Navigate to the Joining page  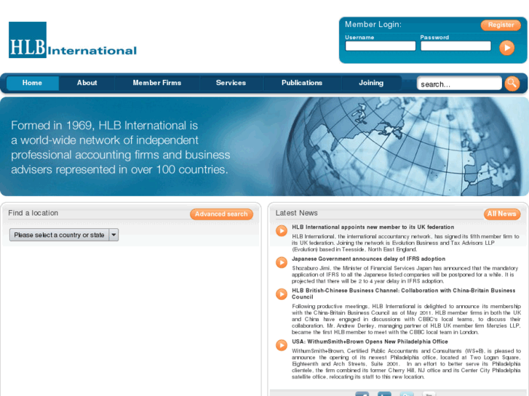(x=371, y=83)
